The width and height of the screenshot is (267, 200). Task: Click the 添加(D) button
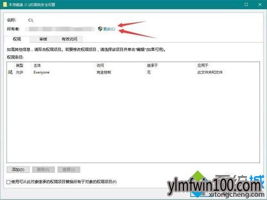click(18, 170)
